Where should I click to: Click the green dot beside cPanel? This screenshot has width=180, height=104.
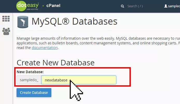(x=43, y=6)
